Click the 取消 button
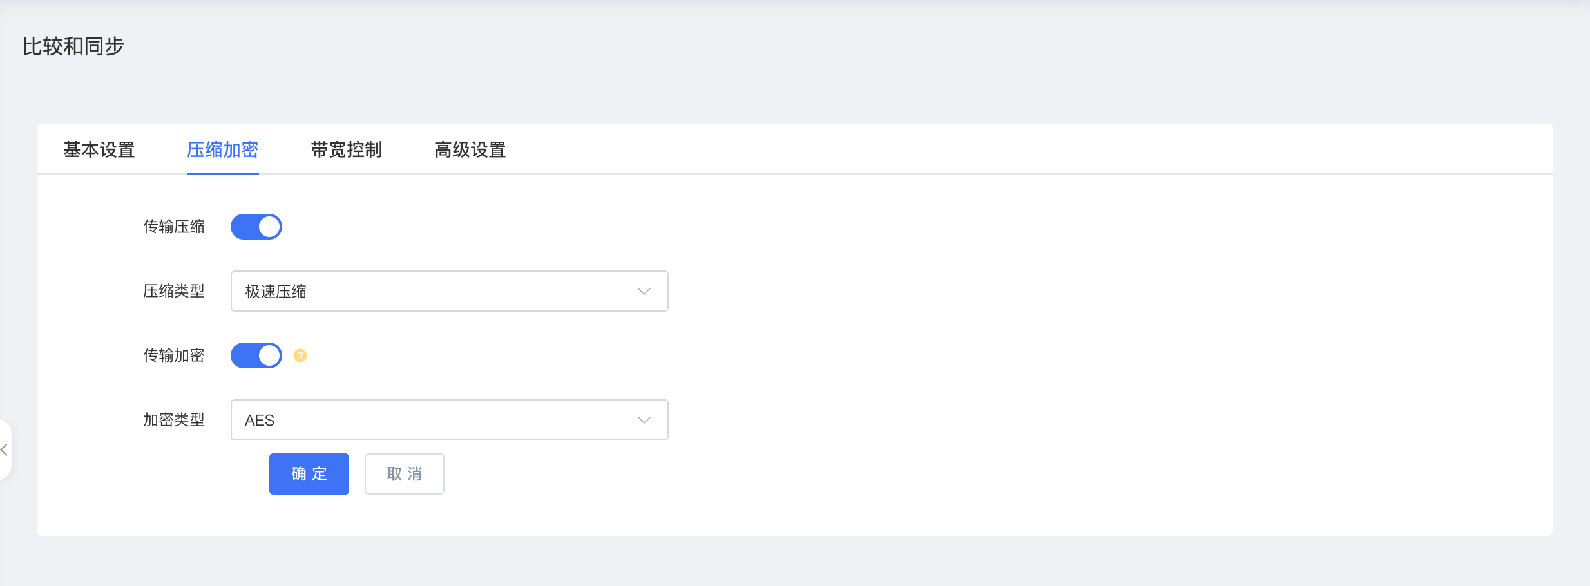The image size is (1590, 586). pos(405,474)
